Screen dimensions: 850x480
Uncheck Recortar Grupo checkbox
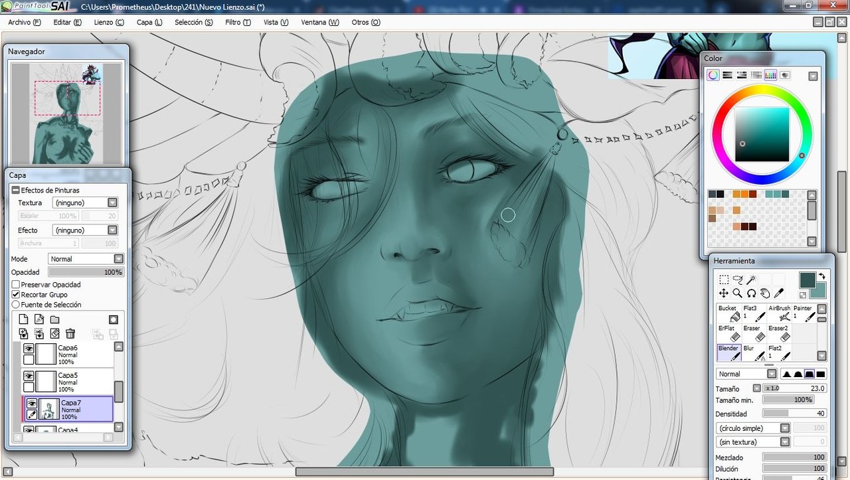(16, 294)
